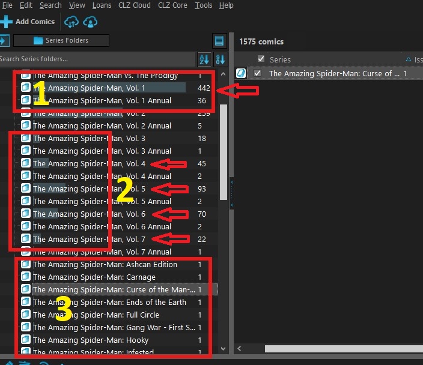This screenshot has width=423, height=365.
Task: Select The Amazing Spider-Man: Full Circle folder
Action: [x=96, y=315]
